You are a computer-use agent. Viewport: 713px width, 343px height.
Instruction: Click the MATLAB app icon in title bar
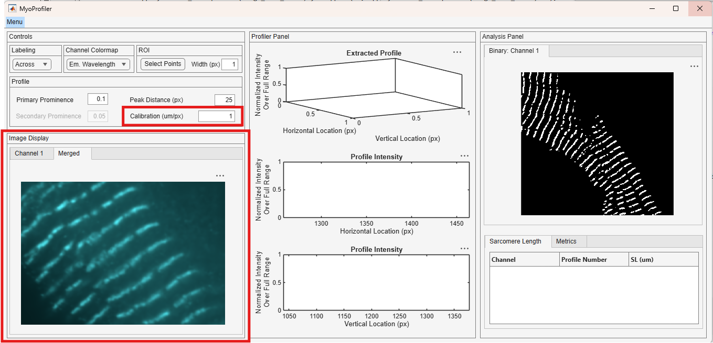pyautogui.click(x=12, y=8)
